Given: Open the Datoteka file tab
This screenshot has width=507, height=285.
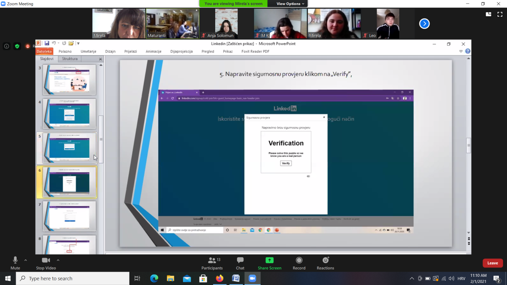Looking at the screenshot, I should [44, 51].
